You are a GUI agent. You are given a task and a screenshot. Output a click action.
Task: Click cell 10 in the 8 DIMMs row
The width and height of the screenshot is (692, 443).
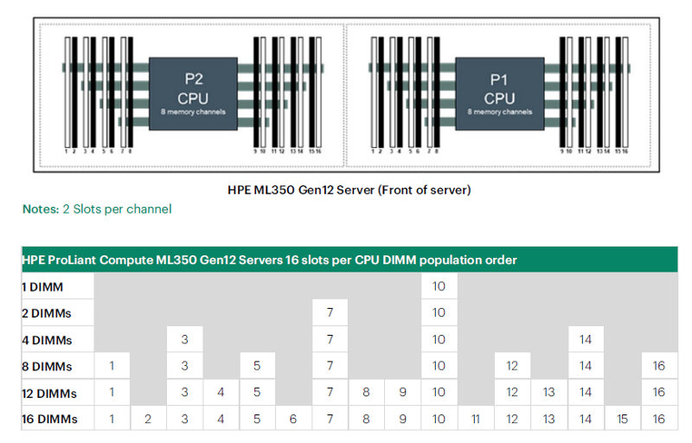tap(439, 366)
